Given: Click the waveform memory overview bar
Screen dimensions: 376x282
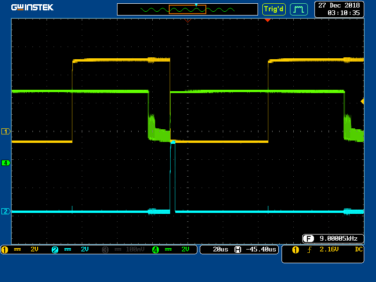Looking at the screenshot, I should [x=187, y=9].
